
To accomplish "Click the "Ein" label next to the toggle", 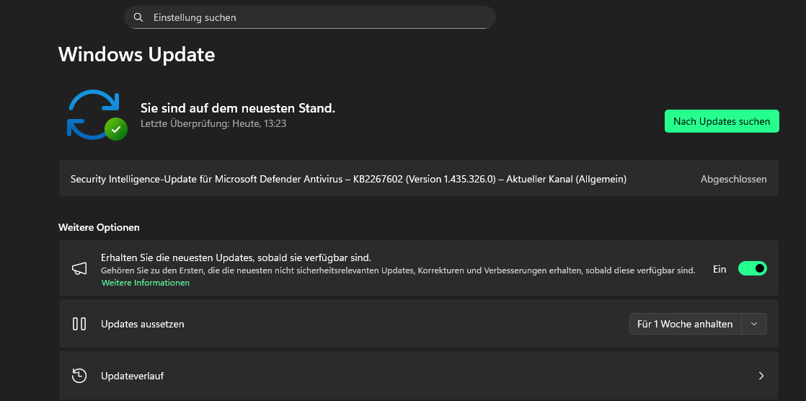I will 719,269.
